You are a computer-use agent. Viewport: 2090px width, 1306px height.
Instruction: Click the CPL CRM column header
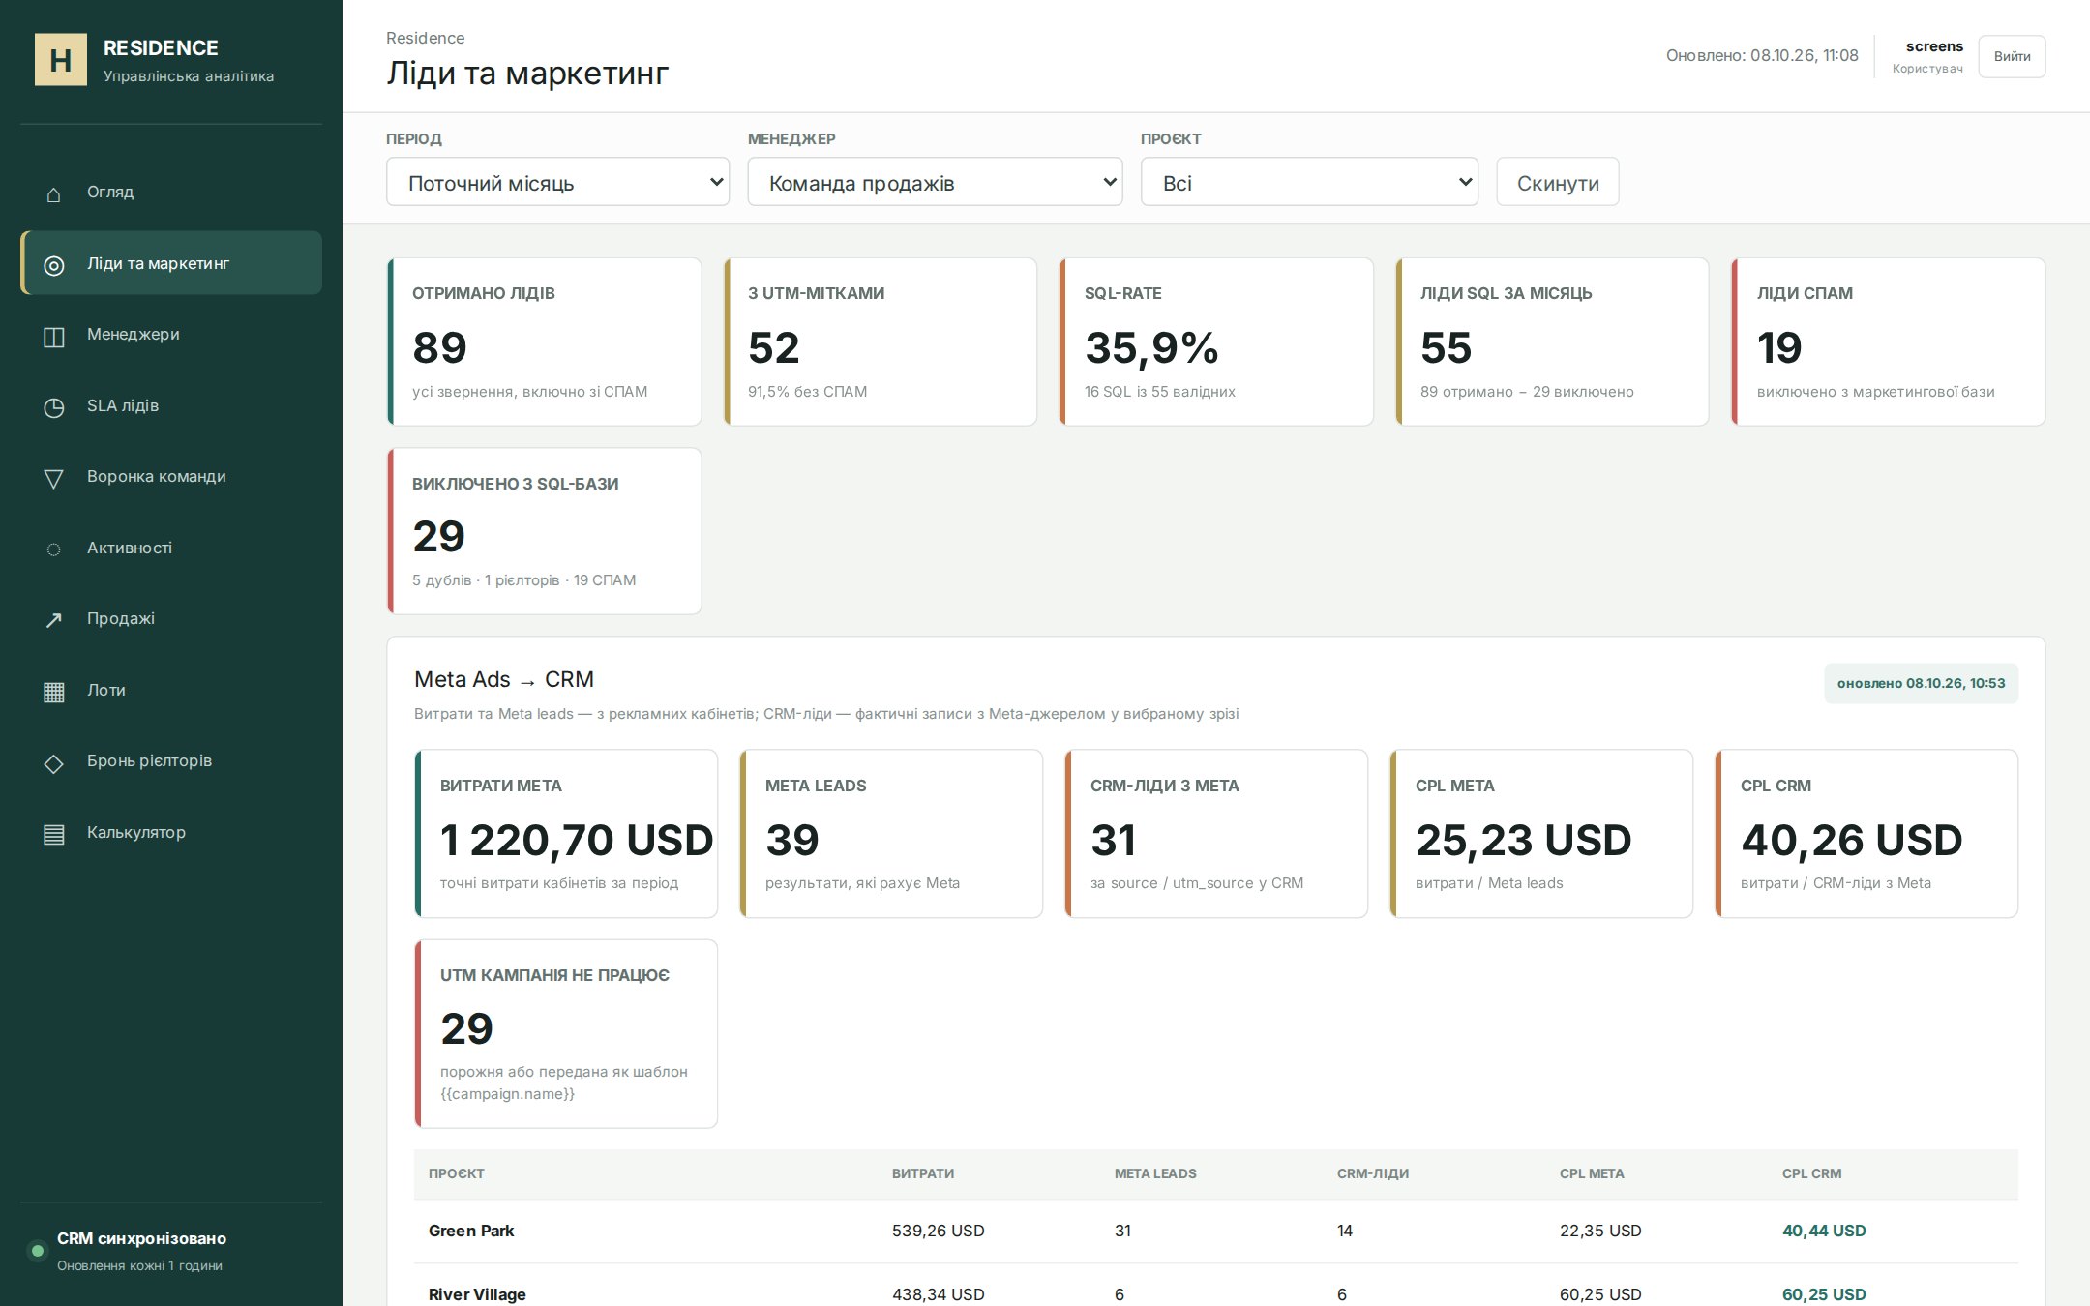(1811, 1173)
